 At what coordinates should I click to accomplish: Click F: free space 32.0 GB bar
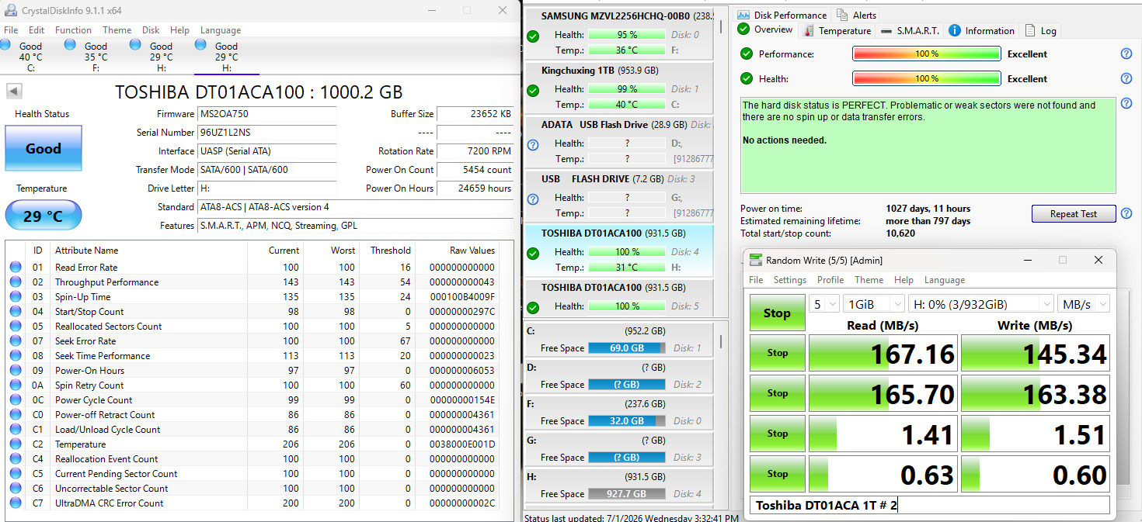[x=627, y=421]
